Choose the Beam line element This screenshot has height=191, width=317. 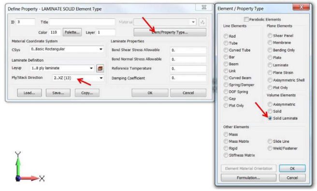click(226, 64)
